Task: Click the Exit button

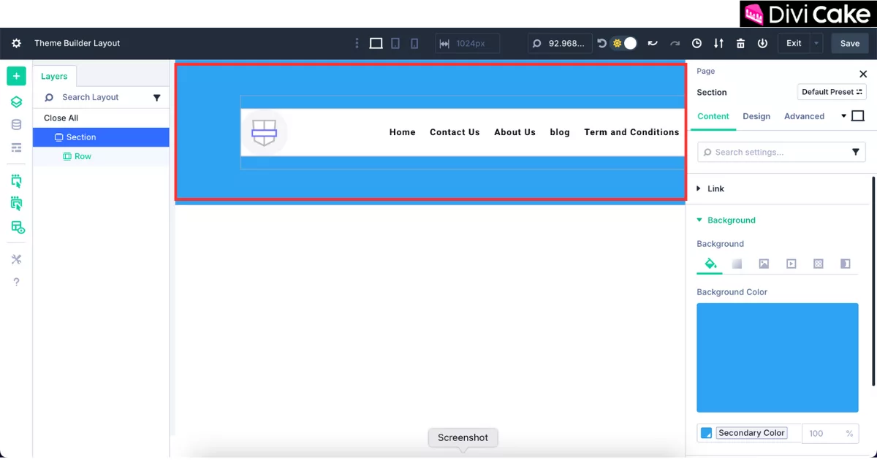Action: (x=794, y=43)
